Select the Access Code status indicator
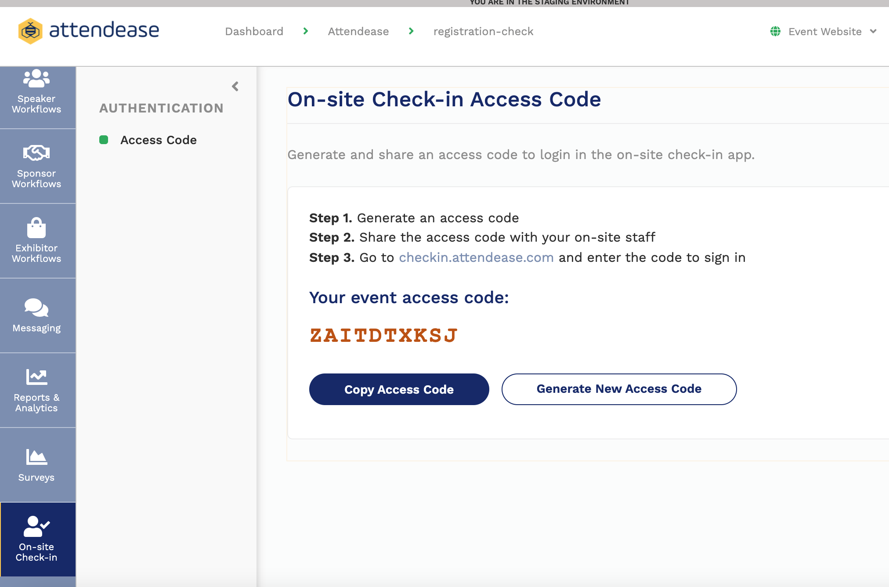Viewport: 889px width, 587px height. (x=105, y=140)
